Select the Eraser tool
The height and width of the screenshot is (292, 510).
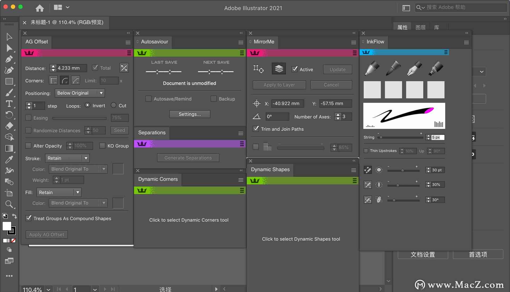tap(9, 126)
